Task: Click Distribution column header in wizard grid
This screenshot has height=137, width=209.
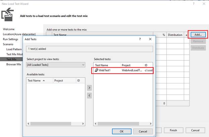Action: pos(175,35)
